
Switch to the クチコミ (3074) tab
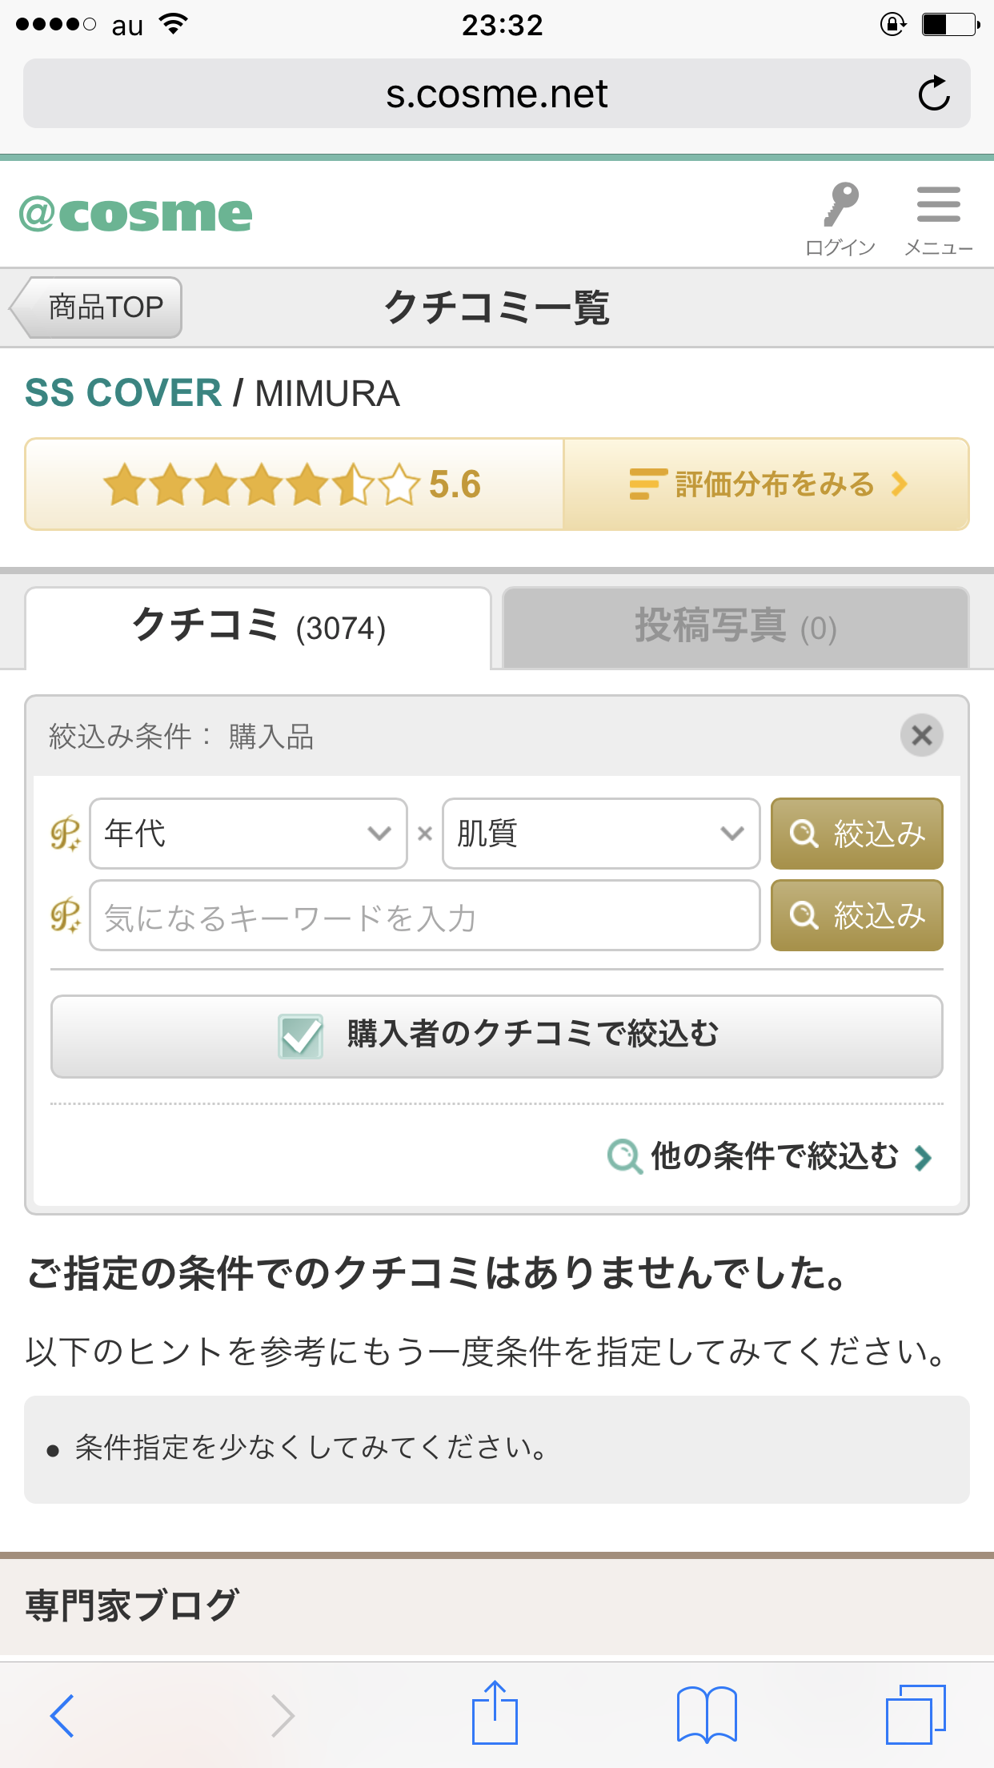click(x=259, y=628)
